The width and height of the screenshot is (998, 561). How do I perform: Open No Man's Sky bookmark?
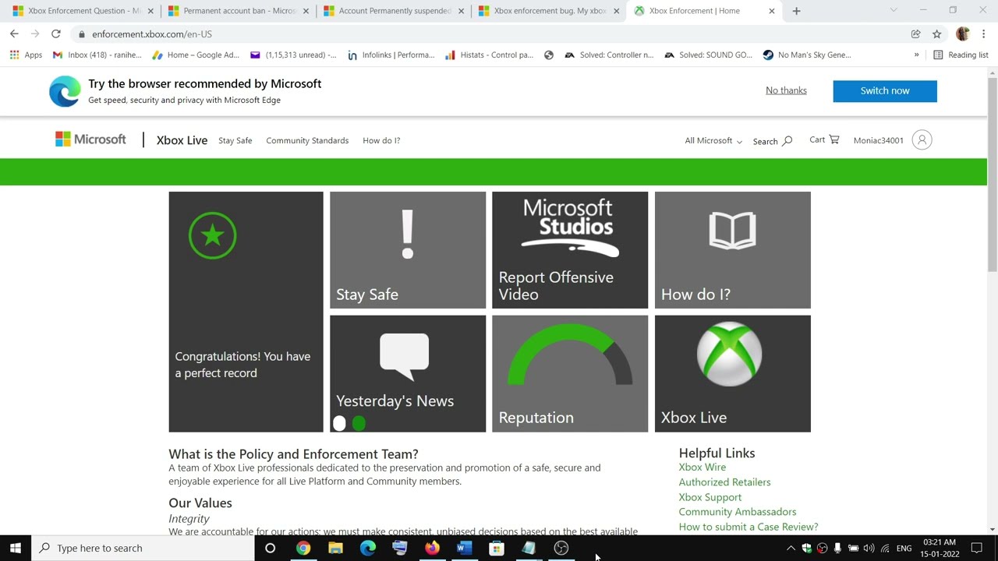pos(807,55)
